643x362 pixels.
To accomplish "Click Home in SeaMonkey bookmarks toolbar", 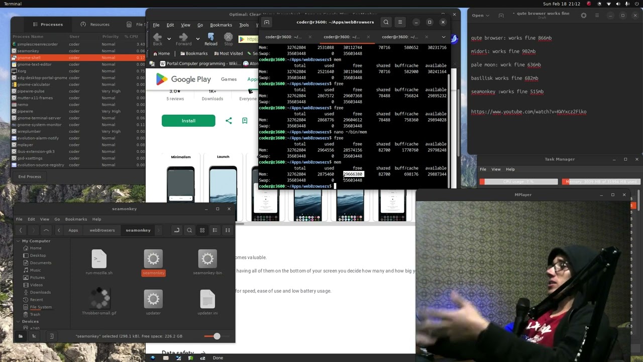I will [162, 53].
